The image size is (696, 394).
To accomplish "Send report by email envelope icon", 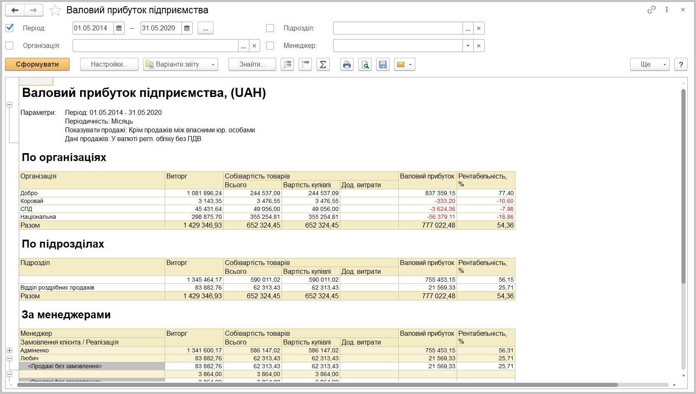I will 401,64.
